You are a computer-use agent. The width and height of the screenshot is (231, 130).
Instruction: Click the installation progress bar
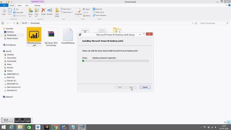tap(115, 61)
